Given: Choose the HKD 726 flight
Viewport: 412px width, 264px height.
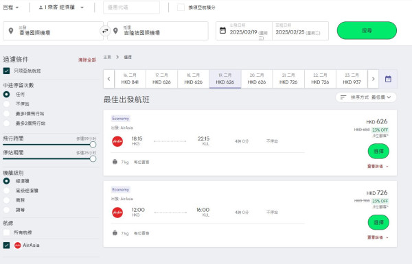Looking at the screenshot, I should 378,222.
